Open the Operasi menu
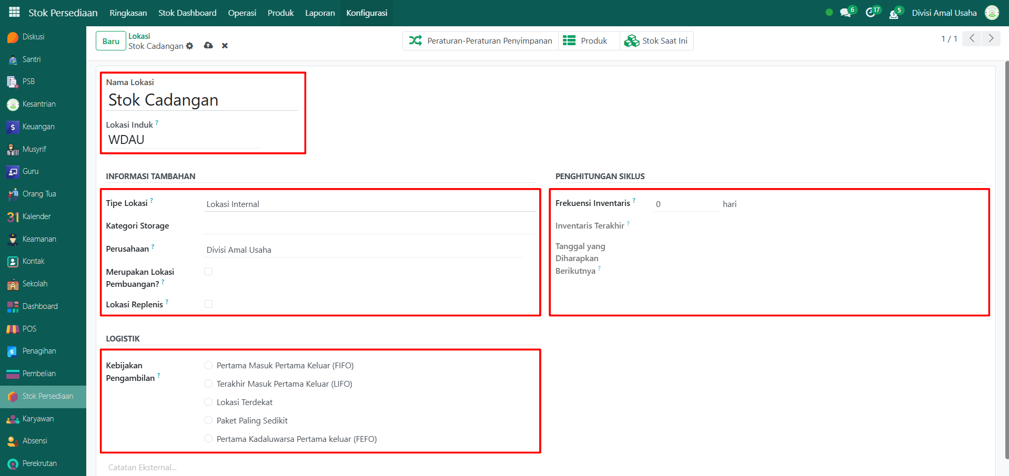 (x=242, y=13)
